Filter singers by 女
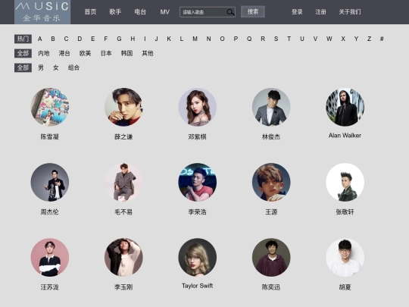This screenshot has height=307, width=409. [x=55, y=67]
